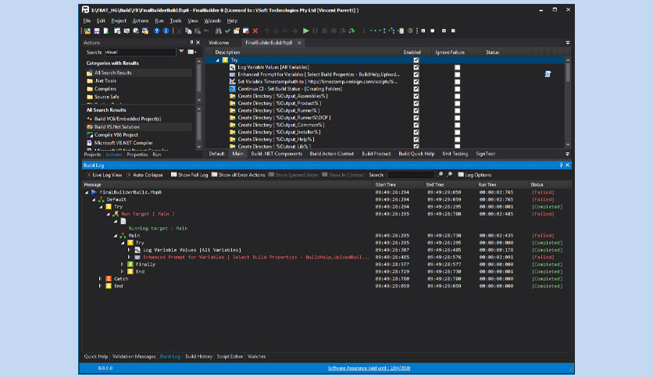Click the Show Full Log button

point(190,175)
